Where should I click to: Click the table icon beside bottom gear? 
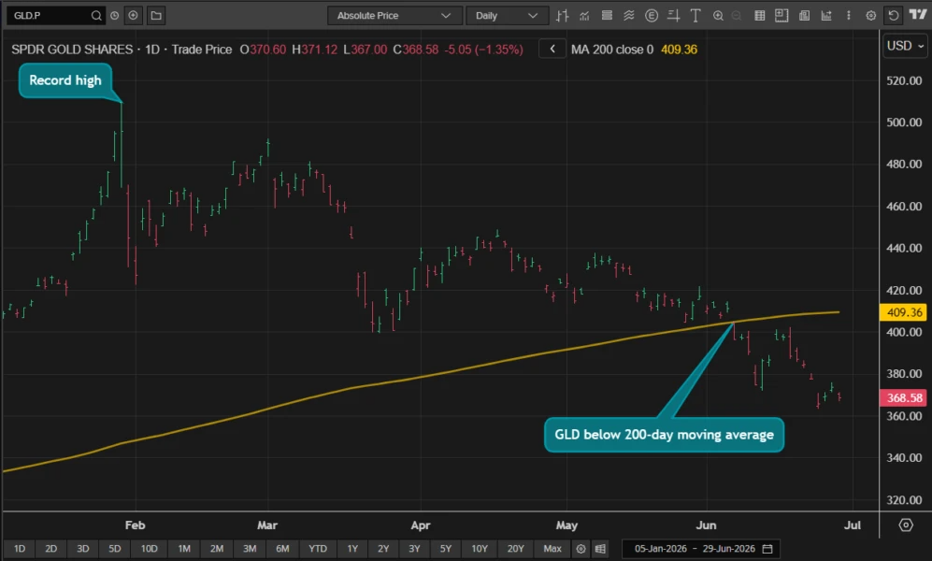point(600,549)
